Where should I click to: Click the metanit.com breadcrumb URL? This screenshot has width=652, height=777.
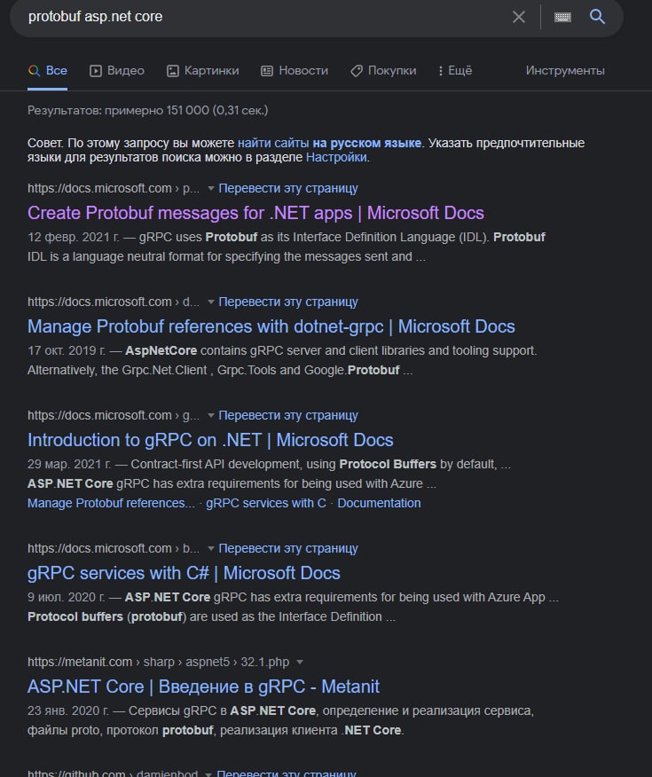pyautogui.click(x=158, y=662)
